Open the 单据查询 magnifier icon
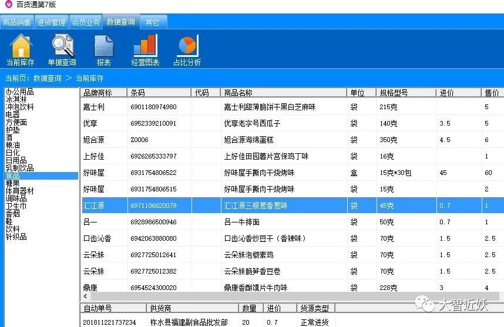The height and width of the screenshot is (327, 504). [x=62, y=50]
